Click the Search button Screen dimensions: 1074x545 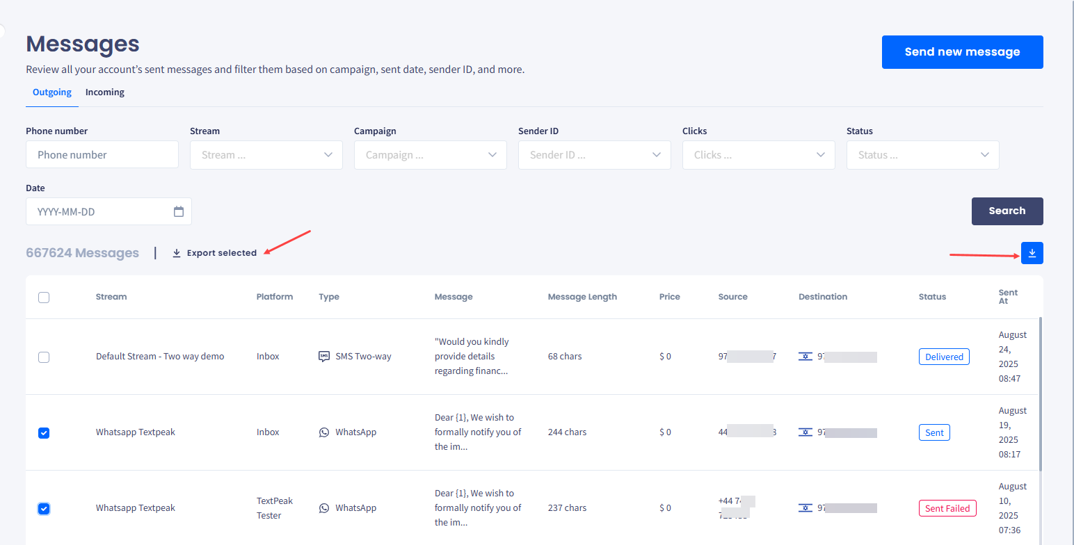[1007, 211]
